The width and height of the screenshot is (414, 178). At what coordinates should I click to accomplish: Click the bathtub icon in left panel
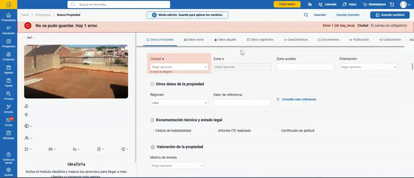(x=75, y=149)
